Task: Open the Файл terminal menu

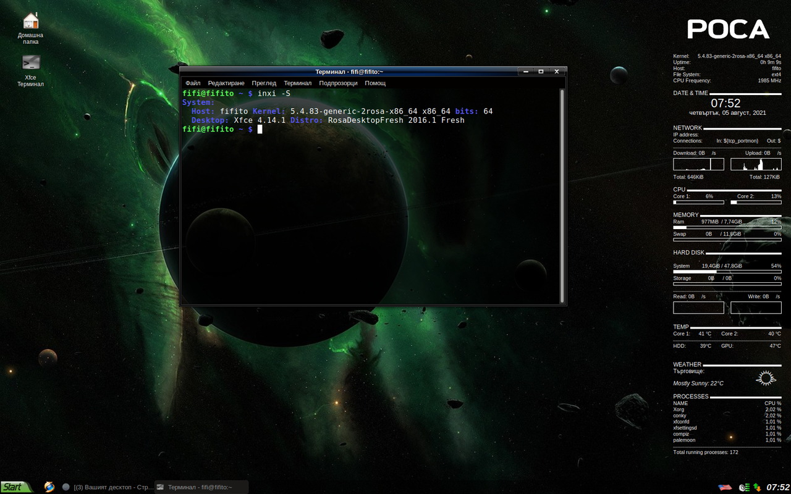Action: [x=193, y=83]
